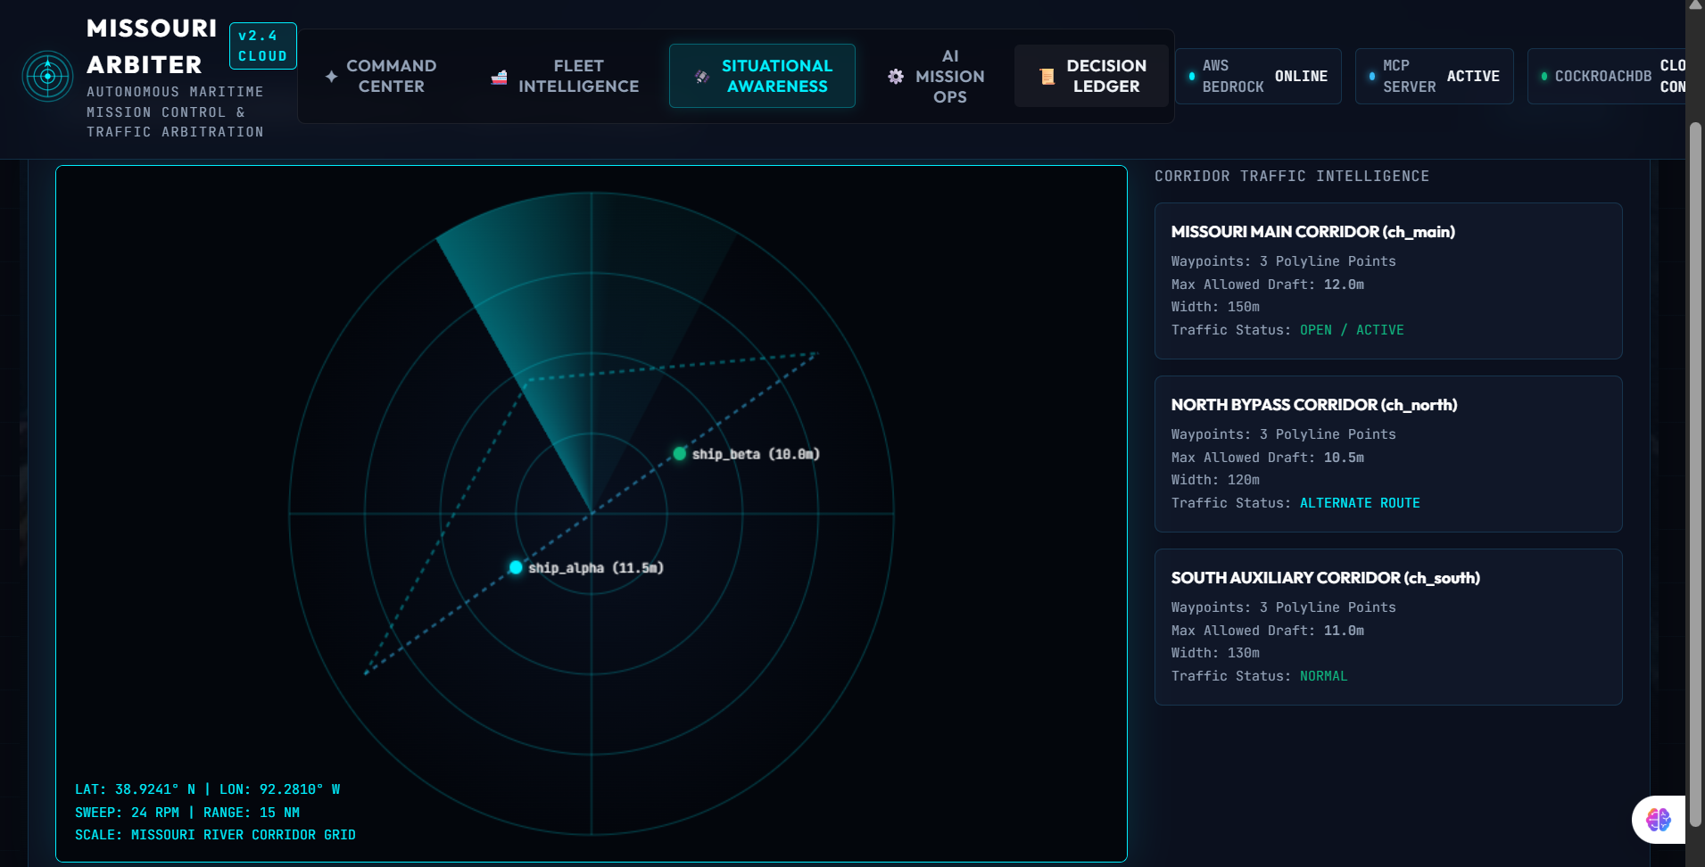Click the Situational Awareness satellite icon

(x=702, y=77)
